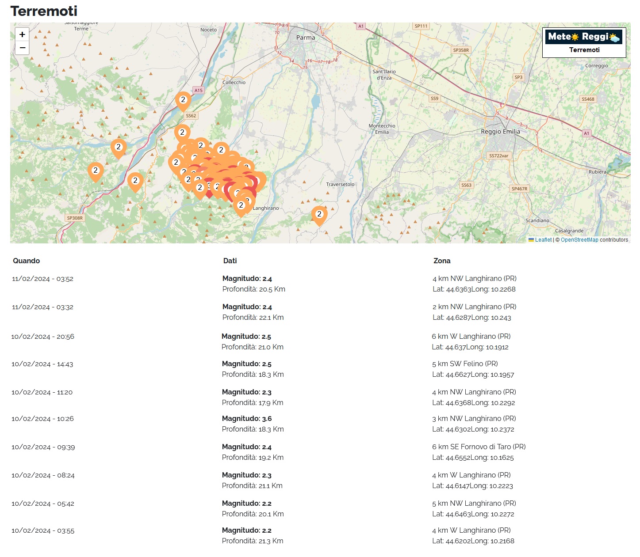Zoom in on the earthquake map
This screenshot has height=557, width=640.
22,34
